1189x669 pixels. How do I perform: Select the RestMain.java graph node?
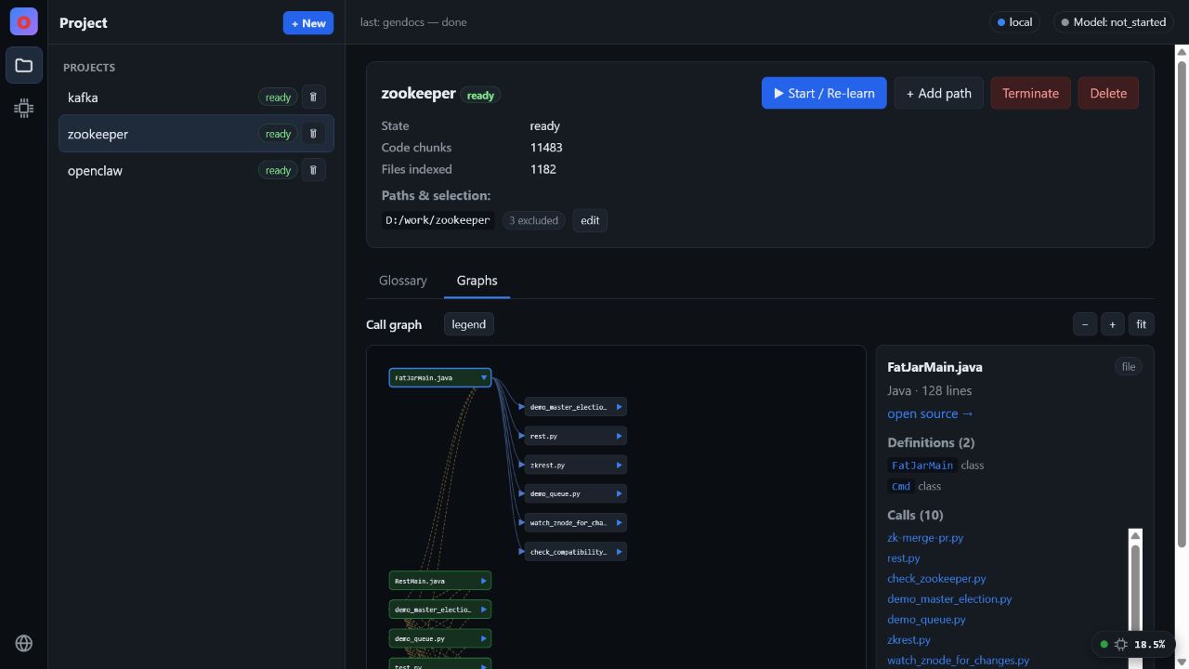click(x=439, y=581)
